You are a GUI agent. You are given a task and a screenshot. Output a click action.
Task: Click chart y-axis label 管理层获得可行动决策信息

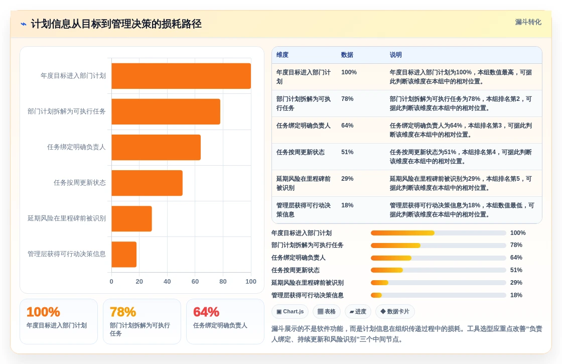coord(67,254)
